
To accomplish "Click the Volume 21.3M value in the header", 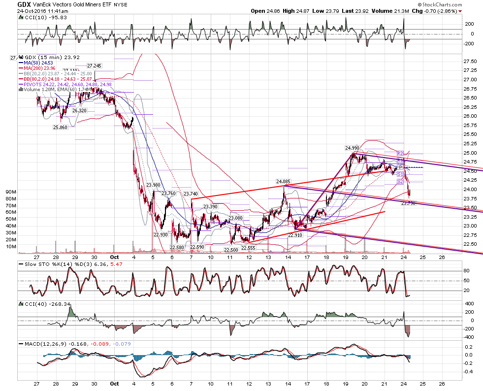I will click(x=390, y=11).
